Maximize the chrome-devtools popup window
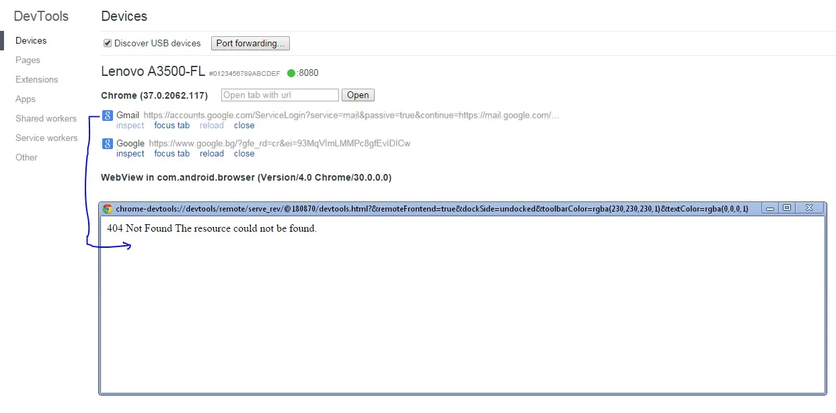Image resolution: width=836 pixels, height=413 pixels. tap(787, 208)
